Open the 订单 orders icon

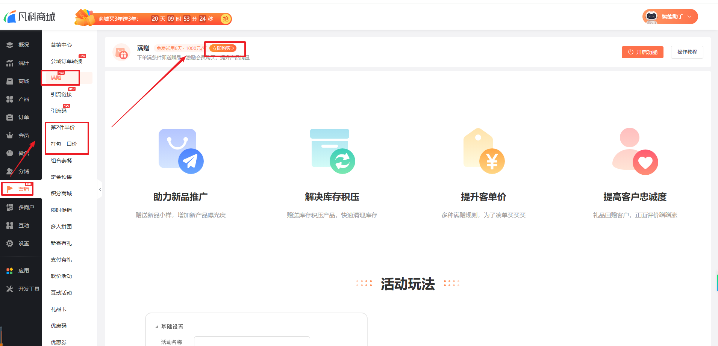coord(10,117)
